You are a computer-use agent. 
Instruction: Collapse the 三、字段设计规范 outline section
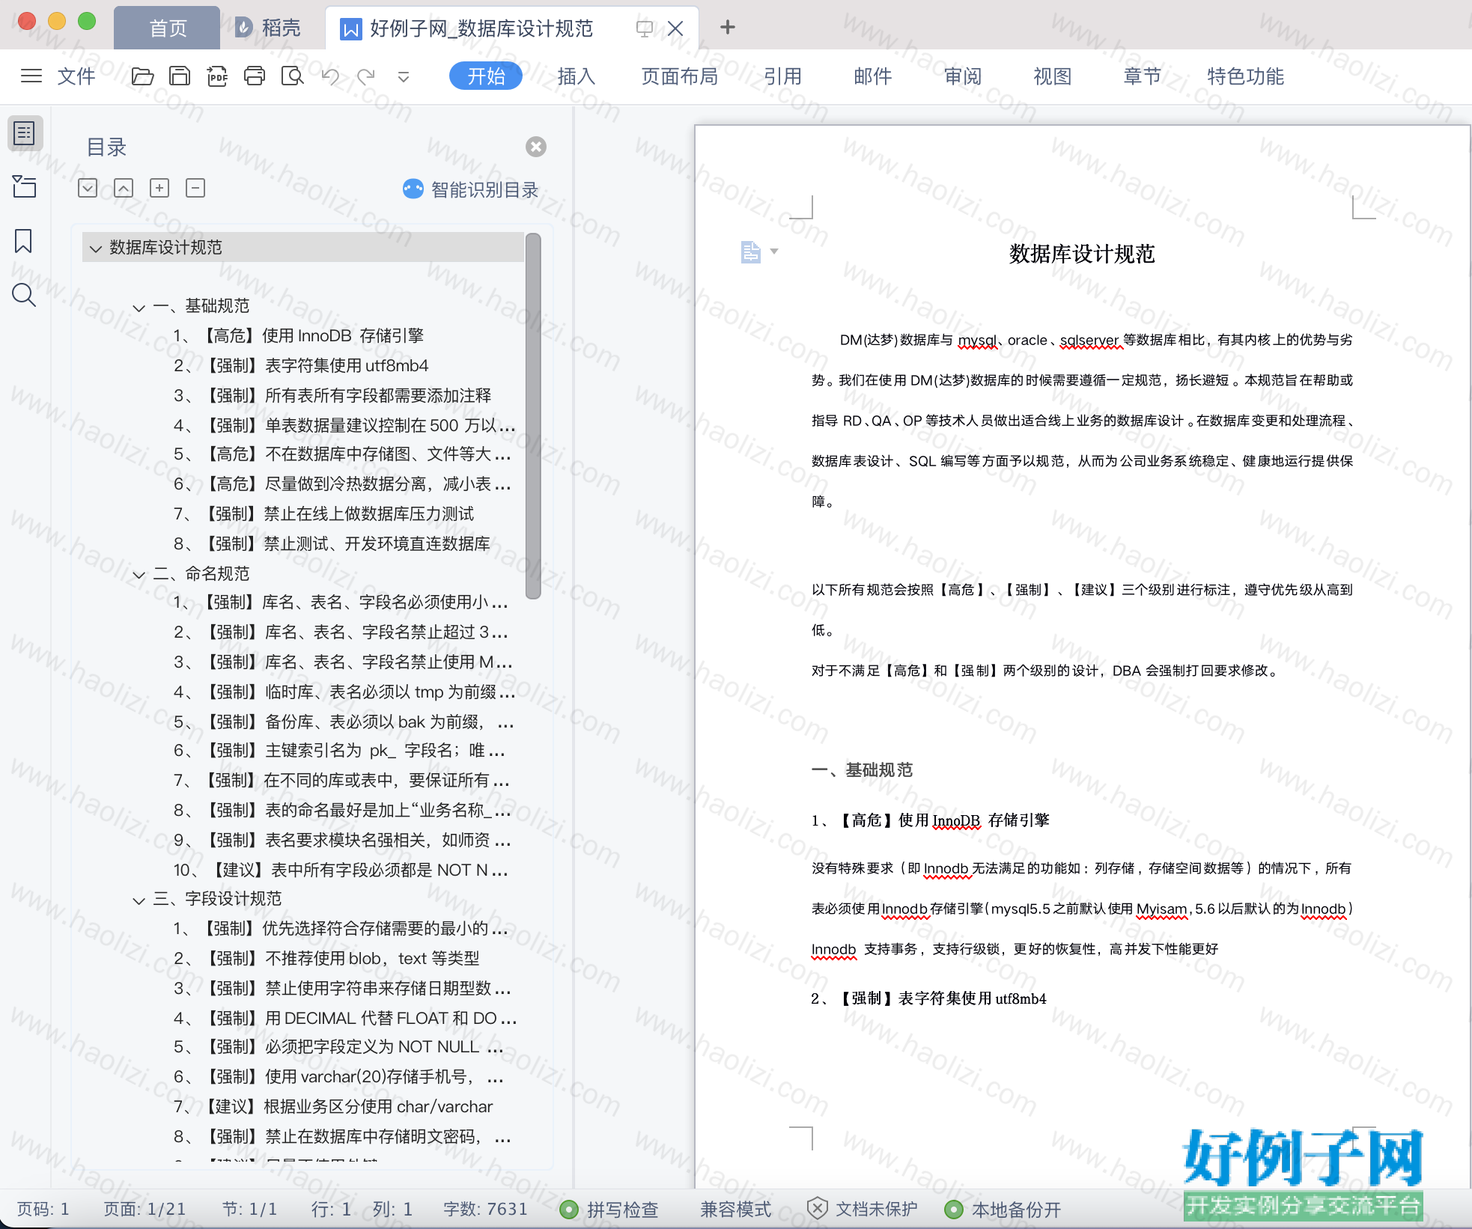(x=139, y=900)
